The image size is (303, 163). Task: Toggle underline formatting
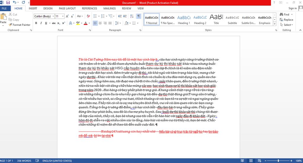pyautogui.click(x=46, y=23)
